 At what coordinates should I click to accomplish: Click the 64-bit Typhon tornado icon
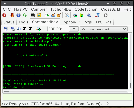click(x=97, y=15)
